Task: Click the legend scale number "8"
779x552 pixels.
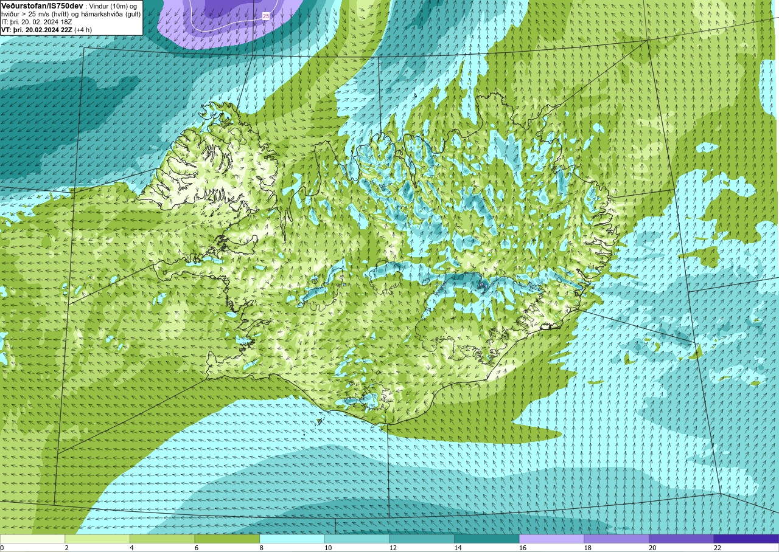Action: click(261, 548)
